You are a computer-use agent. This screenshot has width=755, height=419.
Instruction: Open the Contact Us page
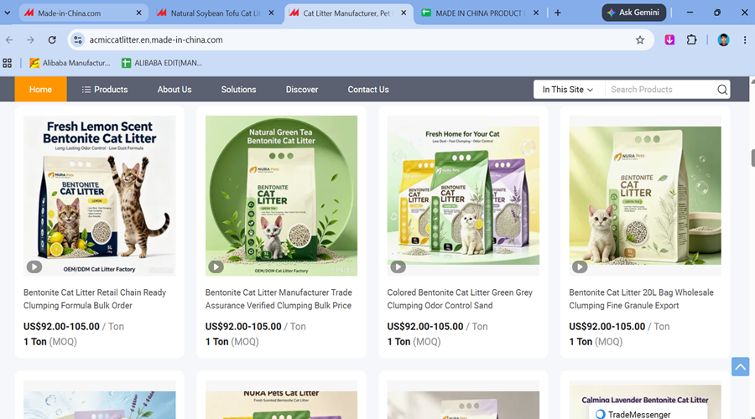tap(368, 90)
